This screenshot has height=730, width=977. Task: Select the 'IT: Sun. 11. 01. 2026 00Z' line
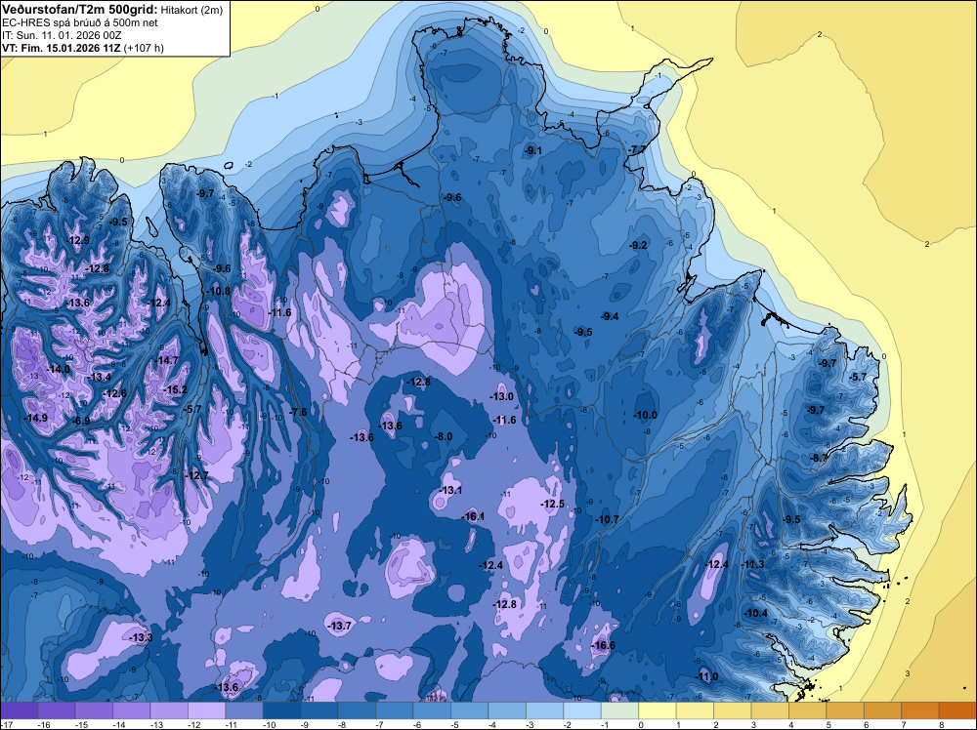pyautogui.click(x=62, y=35)
